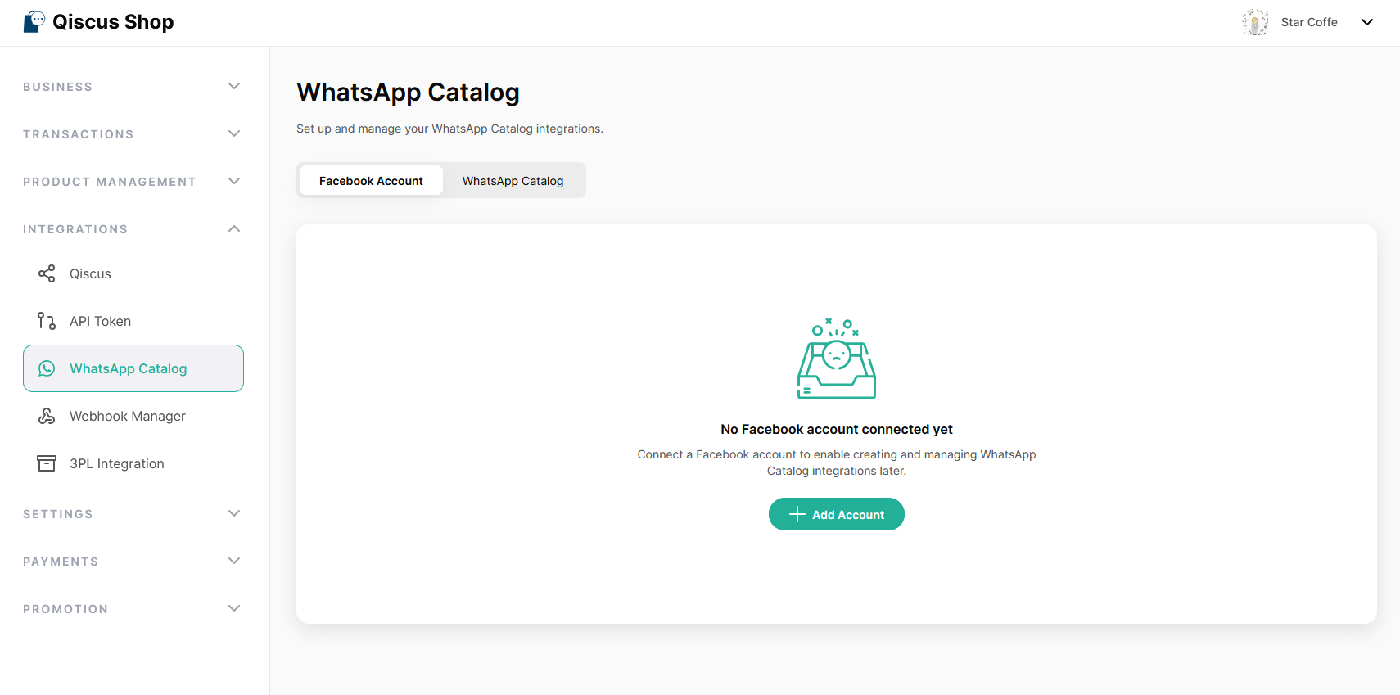Click the empty inbox illustration icon
The height and width of the screenshot is (695, 1400).
pyautogui.click(x=836, y=359)
